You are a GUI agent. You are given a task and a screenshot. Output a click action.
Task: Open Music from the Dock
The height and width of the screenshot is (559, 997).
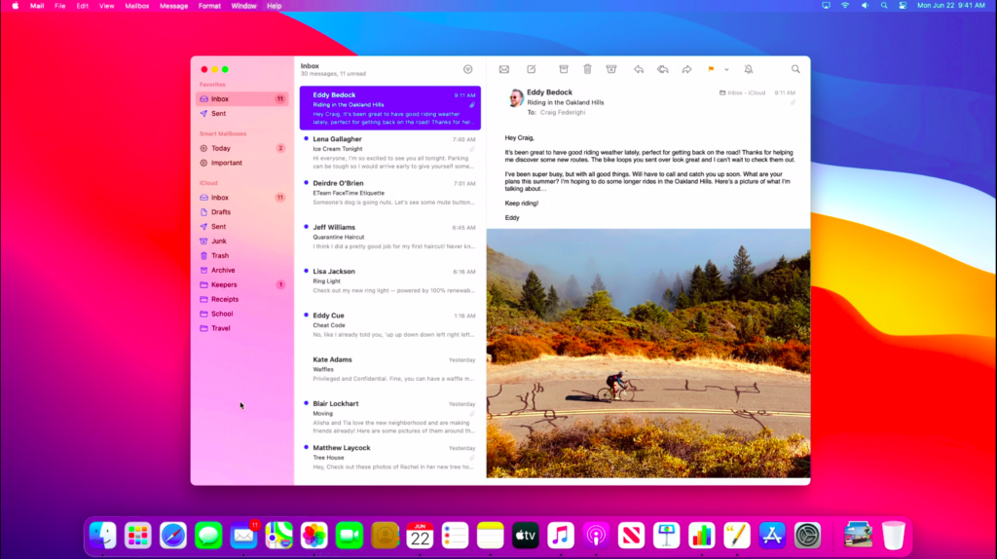(x=560, y=536)
